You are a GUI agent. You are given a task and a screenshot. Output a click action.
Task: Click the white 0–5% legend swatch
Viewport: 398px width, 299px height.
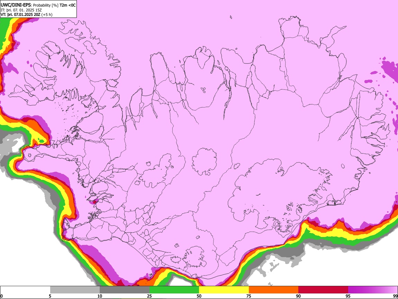click(25, 290)
